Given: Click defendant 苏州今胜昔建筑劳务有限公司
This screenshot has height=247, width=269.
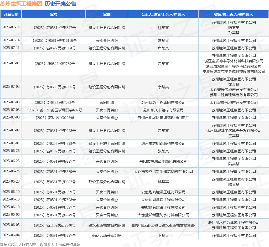Looking at the screenshot, I should [x=234, y=95].
